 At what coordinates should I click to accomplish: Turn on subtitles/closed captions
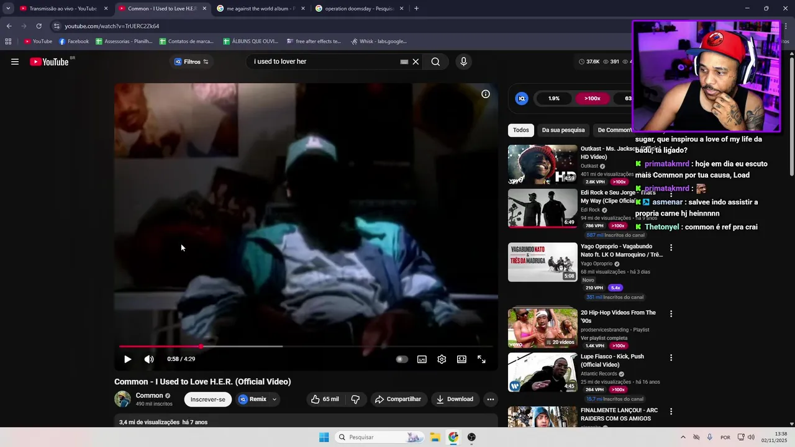pos(422,359)
